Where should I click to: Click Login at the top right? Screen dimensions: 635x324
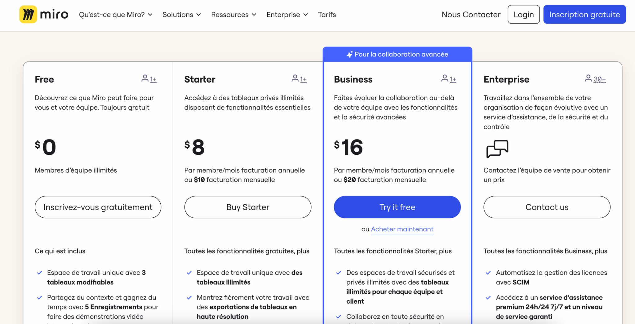tap(523, 14)
